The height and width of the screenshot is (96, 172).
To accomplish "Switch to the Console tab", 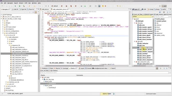I will (x=88, y=68).
